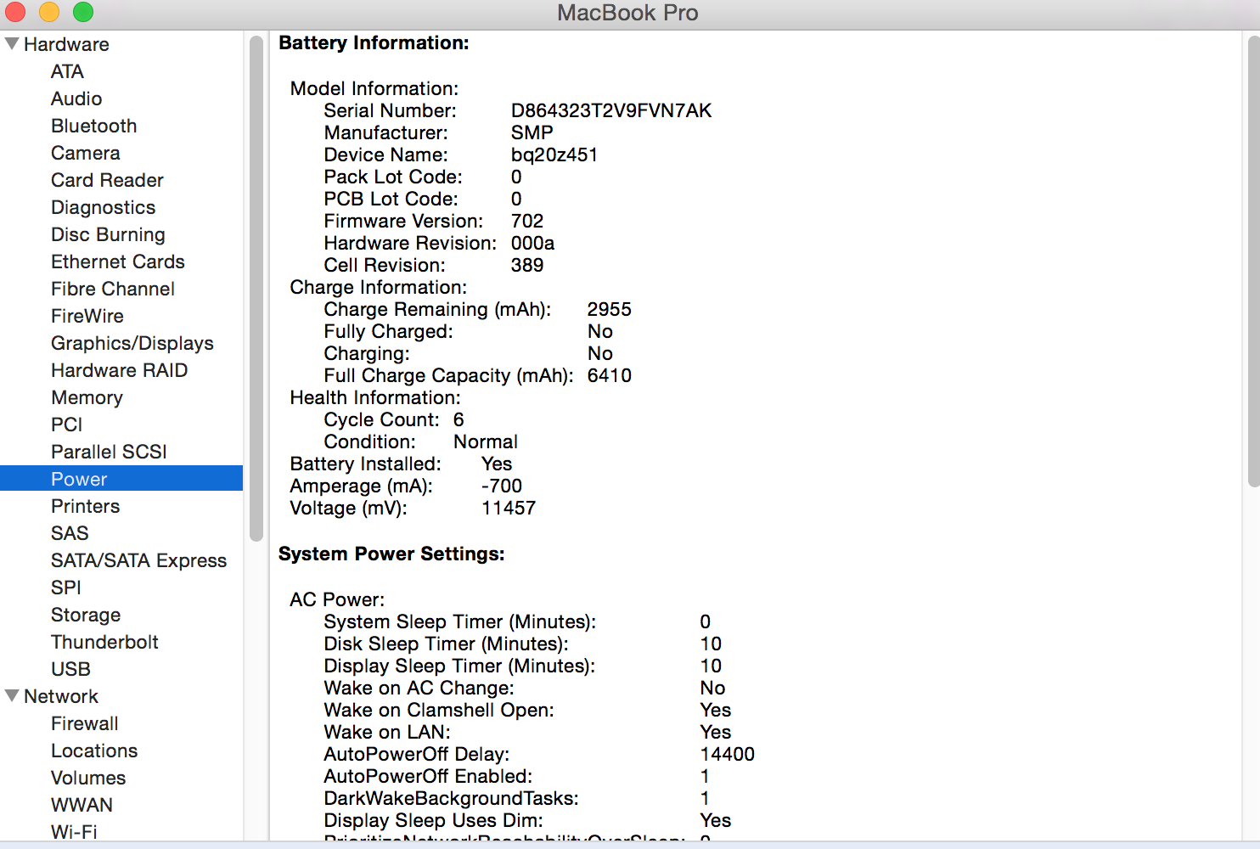Click the Condition value Normal
The width and height of the screenshot is (1260, 849).
pos(486,441)
